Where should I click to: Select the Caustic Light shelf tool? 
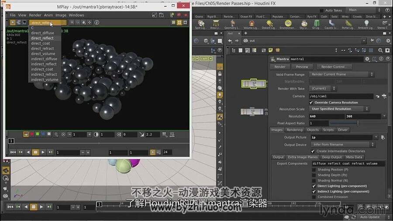pos(331,25)
